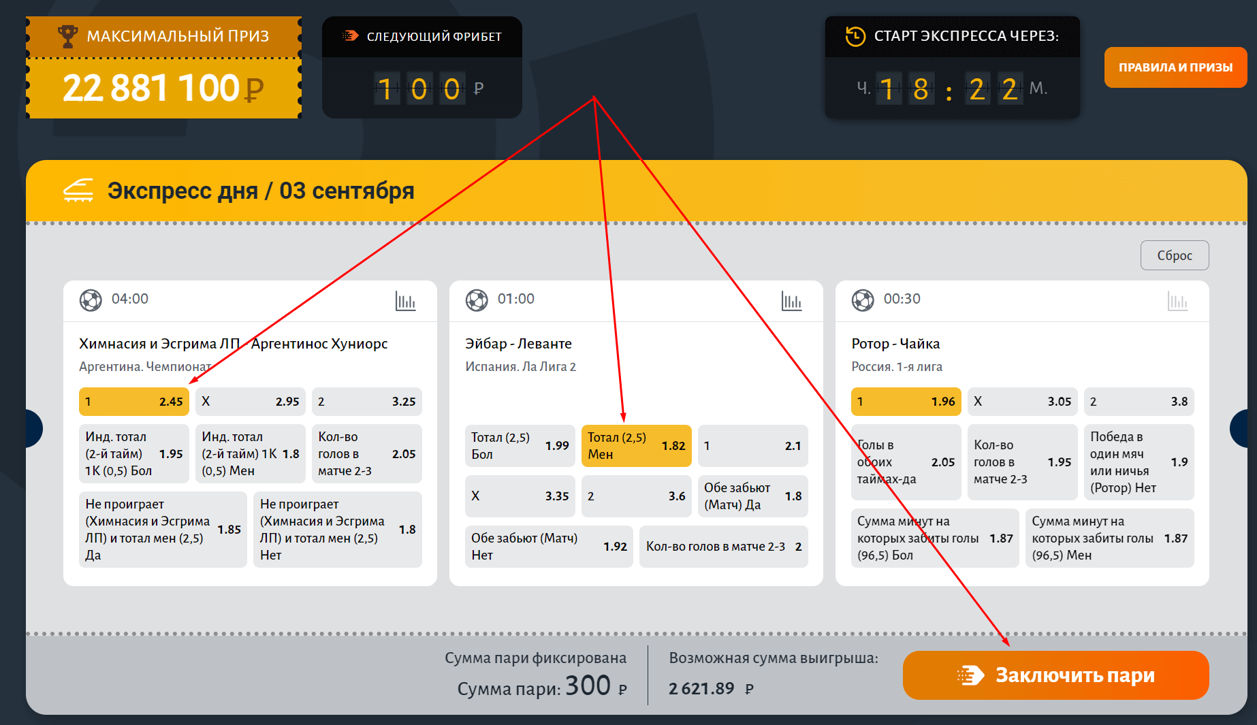
Task: Deselect Ротор win 1 at 1.96
Action: pyautogui.click(x=906, y=402)
